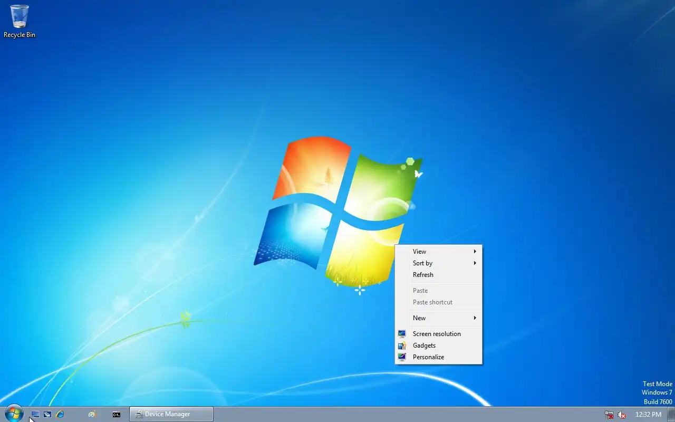The image size is (675, 422).
Task: Select the Recycle Bin desktop icon
Action: click(20, 21)
